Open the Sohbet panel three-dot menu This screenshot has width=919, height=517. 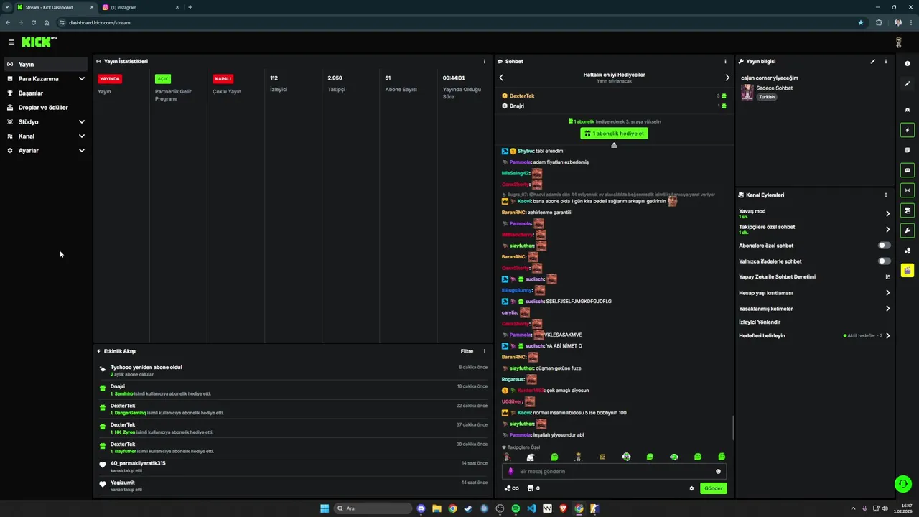(725, 62)
